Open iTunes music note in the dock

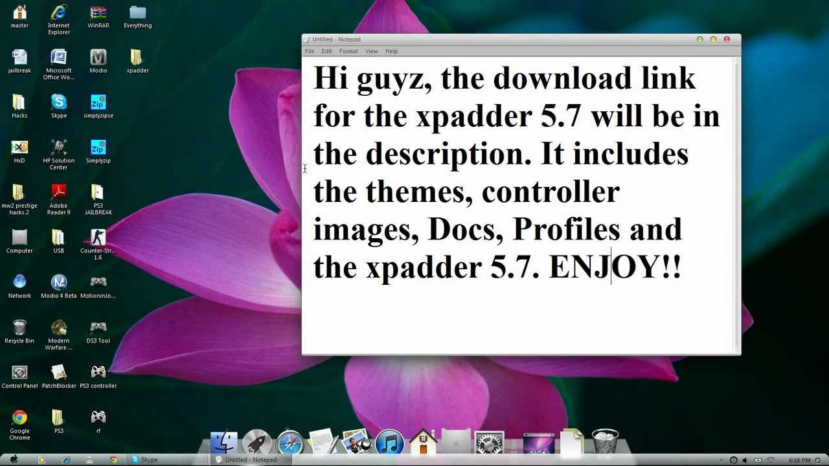[390, 442]
